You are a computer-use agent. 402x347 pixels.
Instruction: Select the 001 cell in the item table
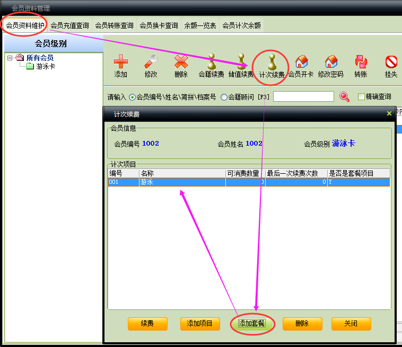click(124, 182)
